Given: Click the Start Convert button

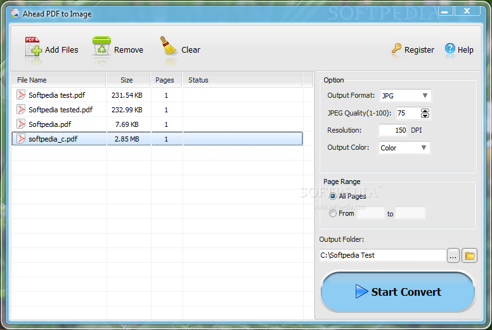Looking at the screenshot, I should point(398,292).
